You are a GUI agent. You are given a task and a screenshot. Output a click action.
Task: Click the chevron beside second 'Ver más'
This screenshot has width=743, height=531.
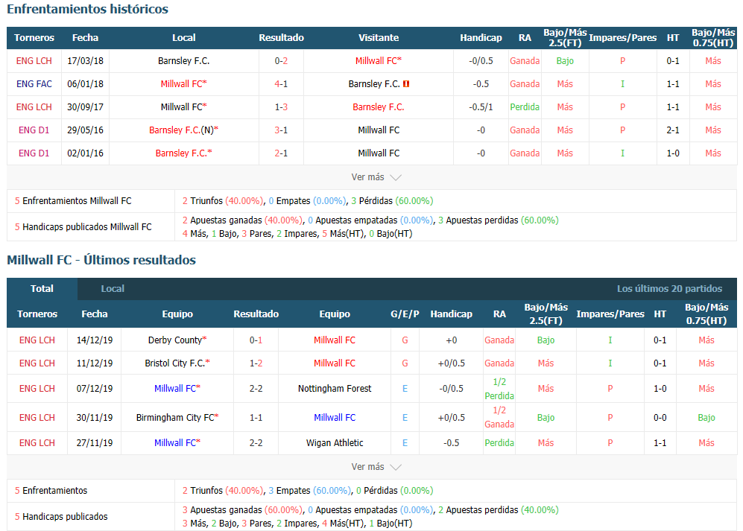[x=396, y=468]
